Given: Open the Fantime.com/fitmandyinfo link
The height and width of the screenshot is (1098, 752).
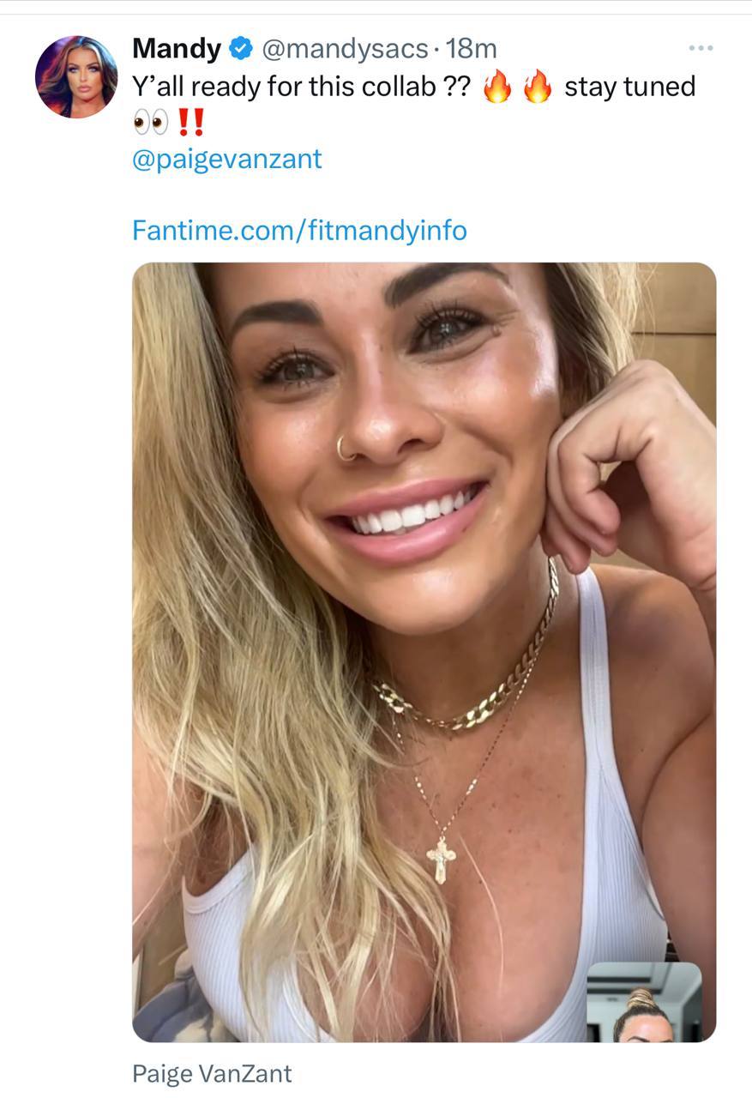Looking at the screenshot, I should tap(299, 230).
